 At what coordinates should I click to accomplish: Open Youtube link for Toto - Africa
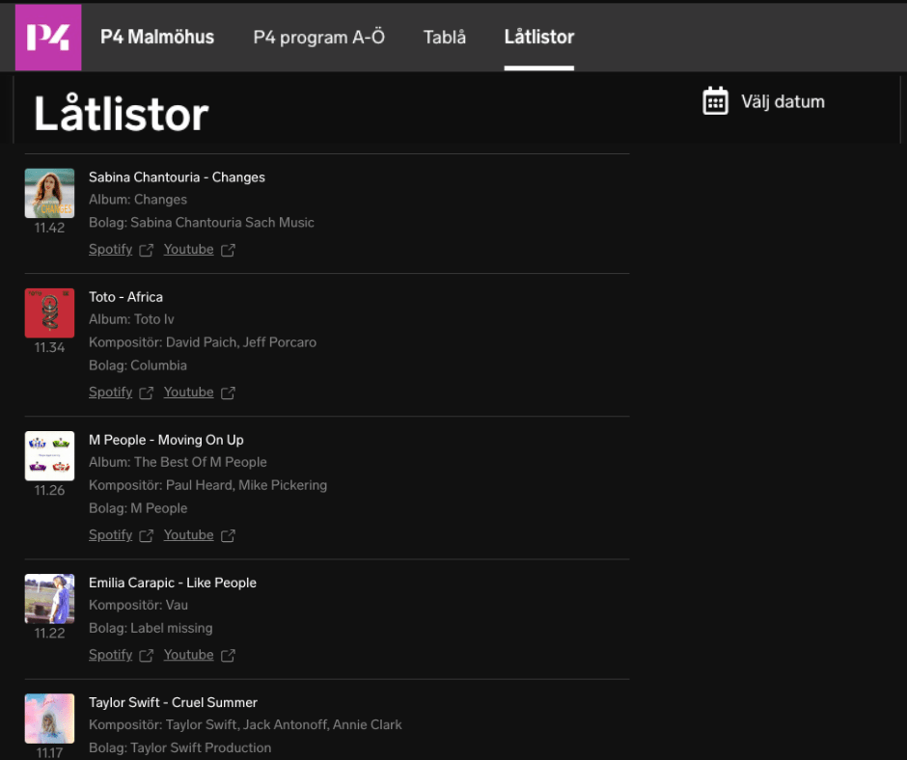(x=188, y=393)
